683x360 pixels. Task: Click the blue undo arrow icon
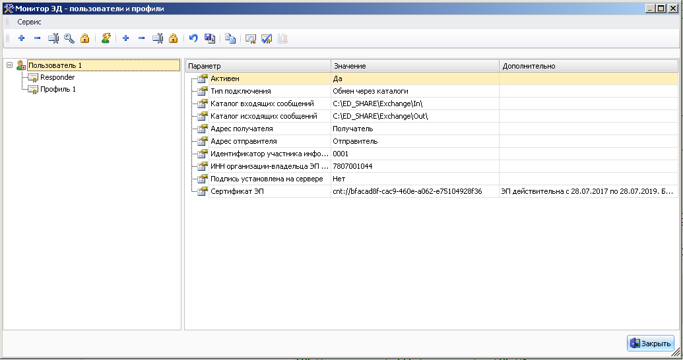point(193,38)
